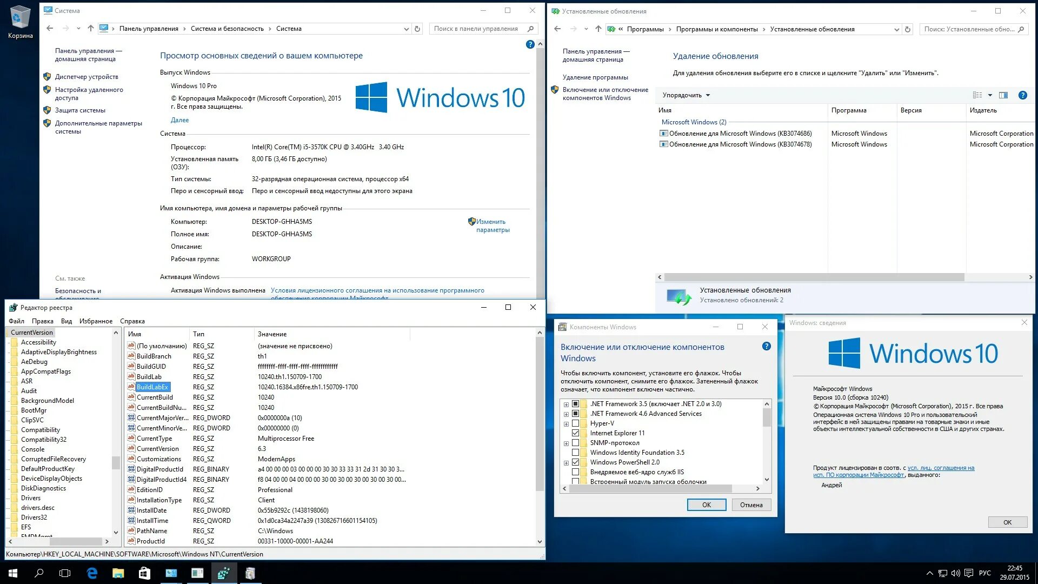Open the Диспетчер устройств link
Viewport: 1038px width, 584px height.
(86, 77)
